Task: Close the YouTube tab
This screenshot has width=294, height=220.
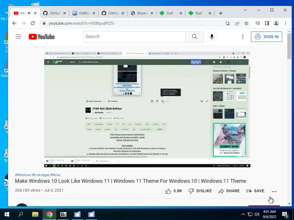Action: [x=35, y=13]
